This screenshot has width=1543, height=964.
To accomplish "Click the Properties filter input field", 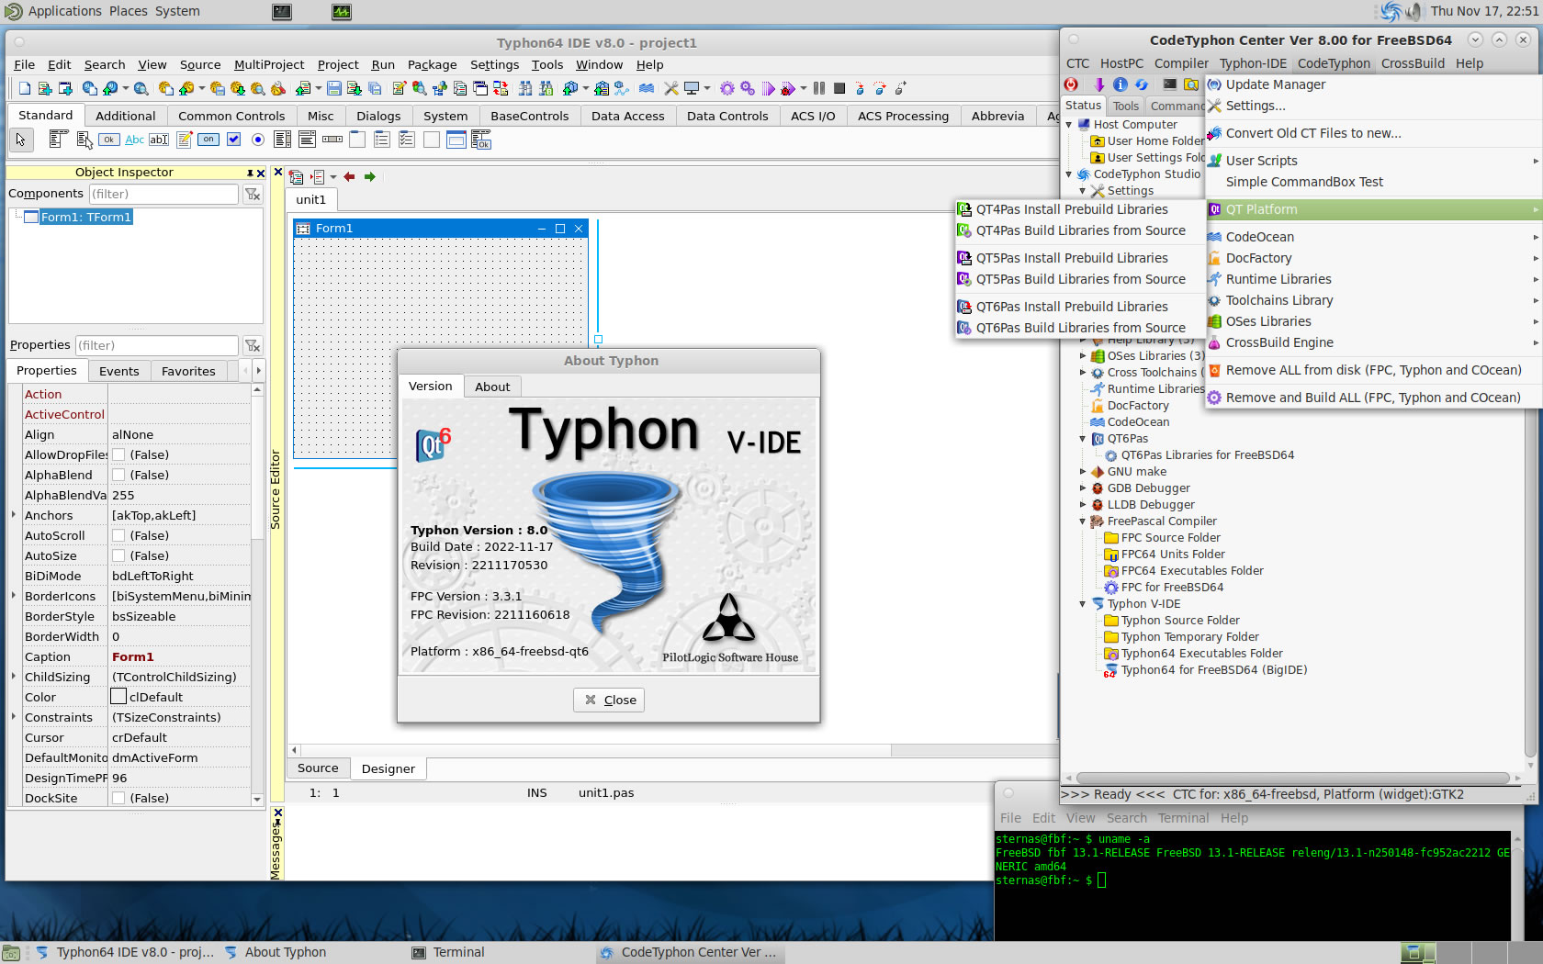I will click(x=156, y=345).
